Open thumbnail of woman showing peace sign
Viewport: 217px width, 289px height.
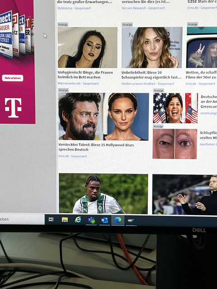pyautogui.click(x=202, y=47)
